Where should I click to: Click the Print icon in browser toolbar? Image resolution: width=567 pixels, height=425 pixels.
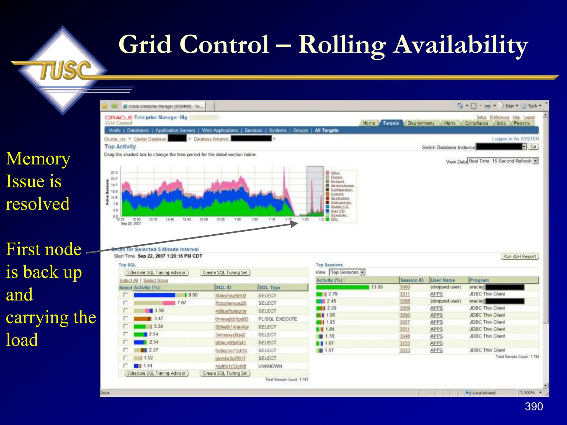pos(488,106)
